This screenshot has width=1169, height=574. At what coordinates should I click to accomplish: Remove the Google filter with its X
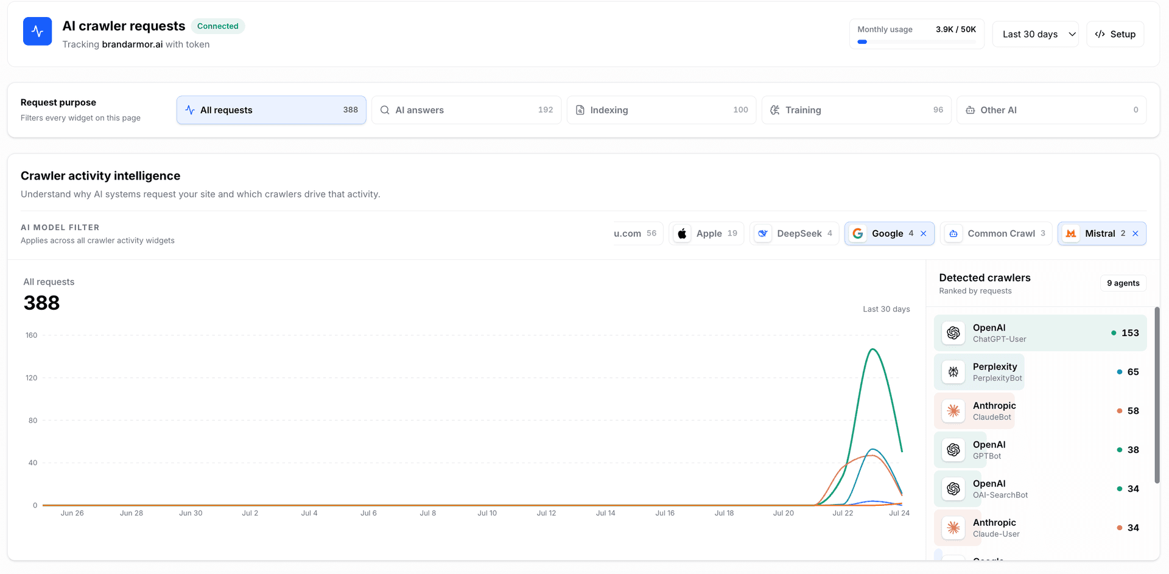[x=924, y=234]
